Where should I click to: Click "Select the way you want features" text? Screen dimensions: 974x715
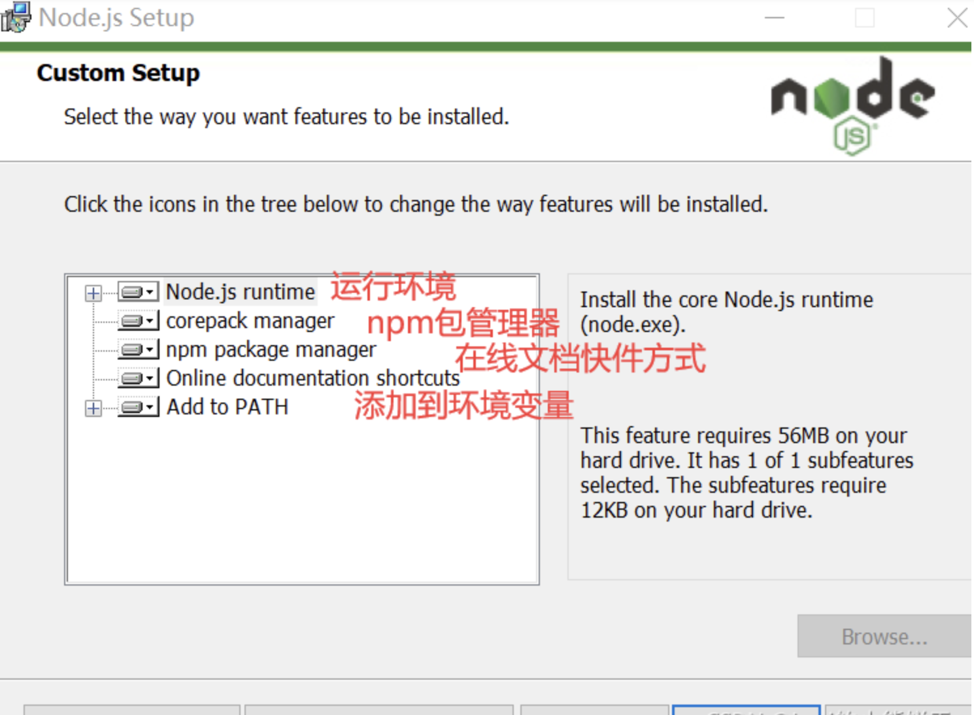coord(286,117)
